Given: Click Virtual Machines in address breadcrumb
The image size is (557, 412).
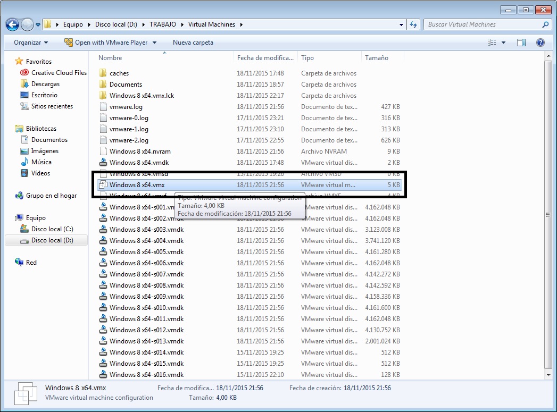Looking at the screenshot, I should pos(211,24).
